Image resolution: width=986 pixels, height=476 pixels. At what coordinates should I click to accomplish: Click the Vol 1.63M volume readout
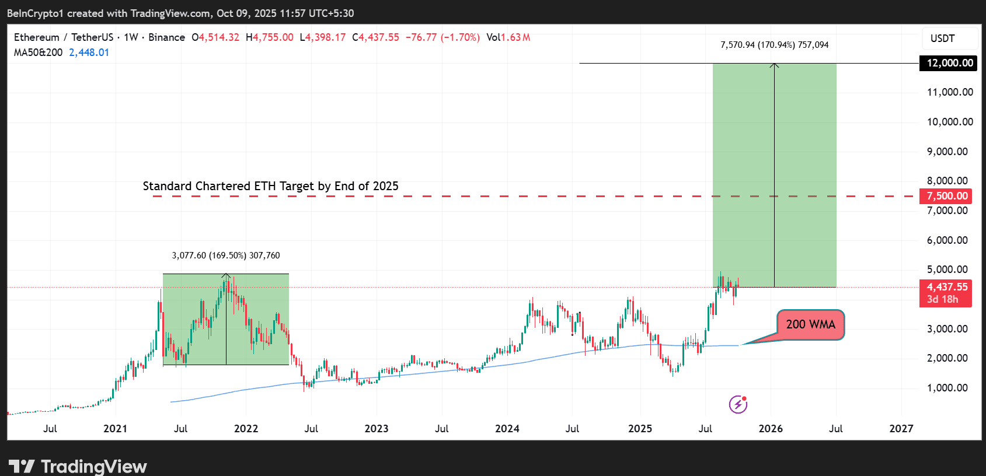click(x=508, y=37)
